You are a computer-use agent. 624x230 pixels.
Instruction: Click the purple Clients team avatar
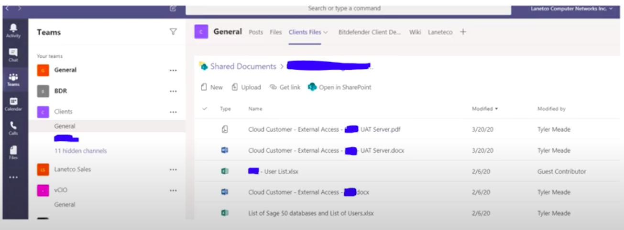click(43, 112)
